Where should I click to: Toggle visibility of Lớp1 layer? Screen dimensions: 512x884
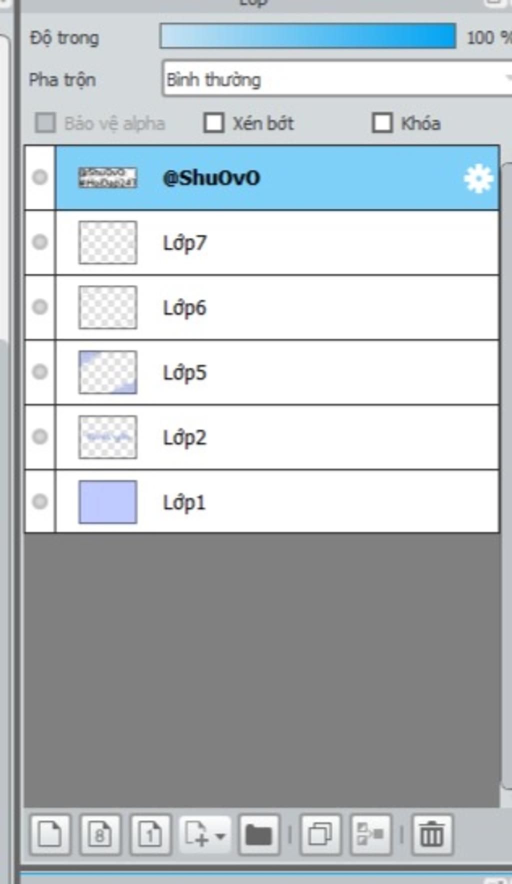[40, 502]
